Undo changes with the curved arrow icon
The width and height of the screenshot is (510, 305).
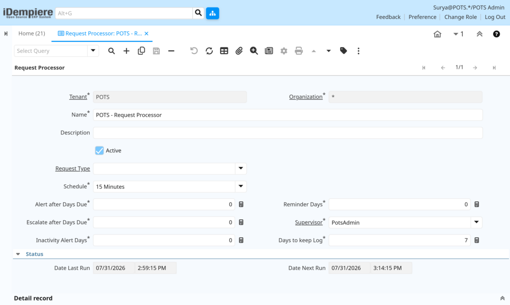[x=194, y=51]
